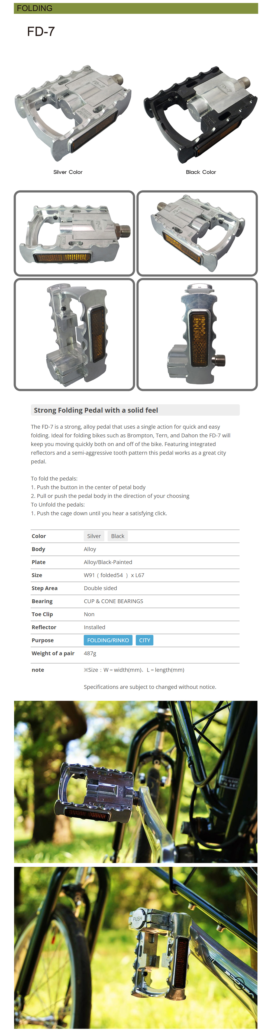
Task: Click the Black color tag
Action: (x=118, y=536)
